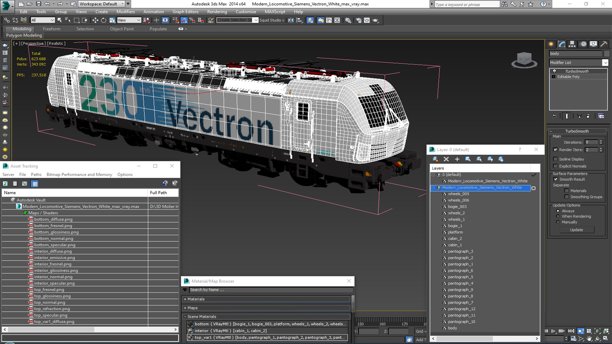Activate the Select and Link tool
The image size is (612, 344).
(x=7, y=20)
